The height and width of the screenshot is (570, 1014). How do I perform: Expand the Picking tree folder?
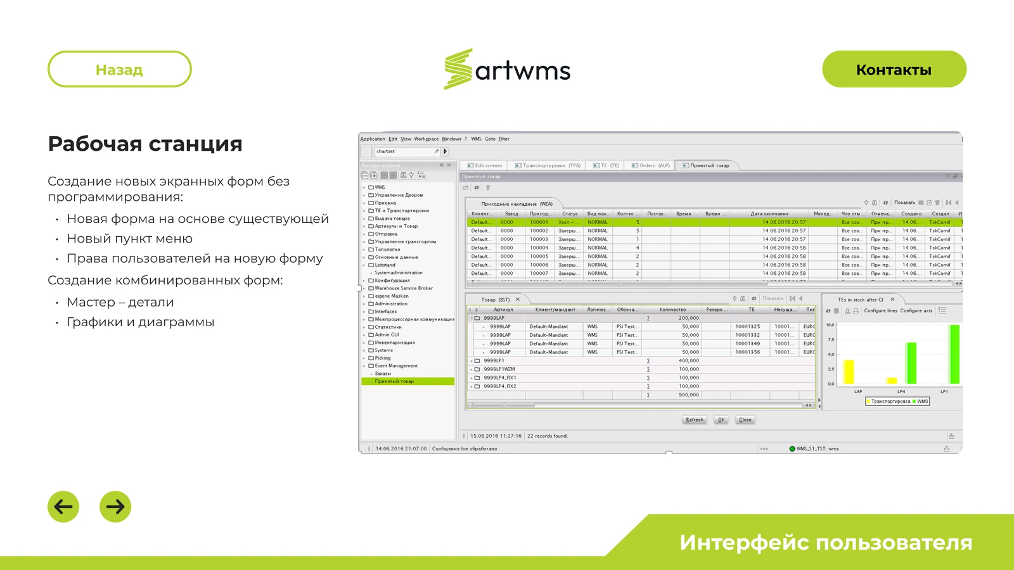(364, 358)
